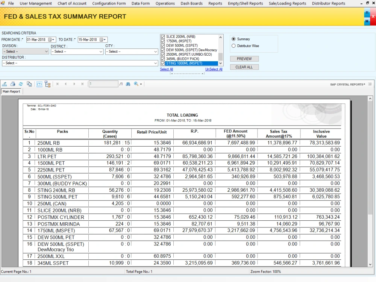
Task: Click the zoom magnifier icon
Action: 136,84
